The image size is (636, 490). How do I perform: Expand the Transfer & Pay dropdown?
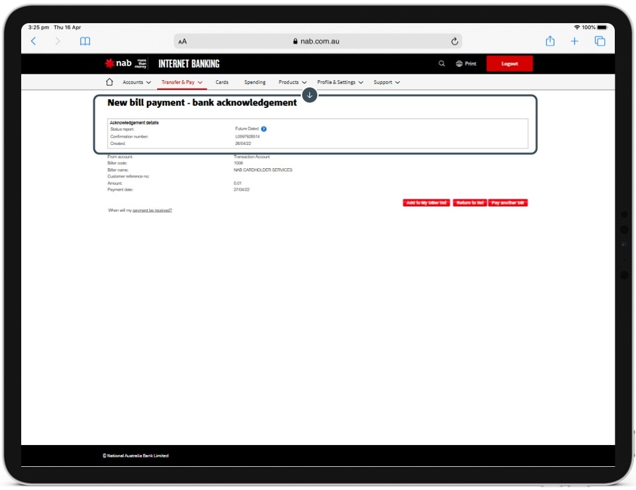(x=182, y=82)
